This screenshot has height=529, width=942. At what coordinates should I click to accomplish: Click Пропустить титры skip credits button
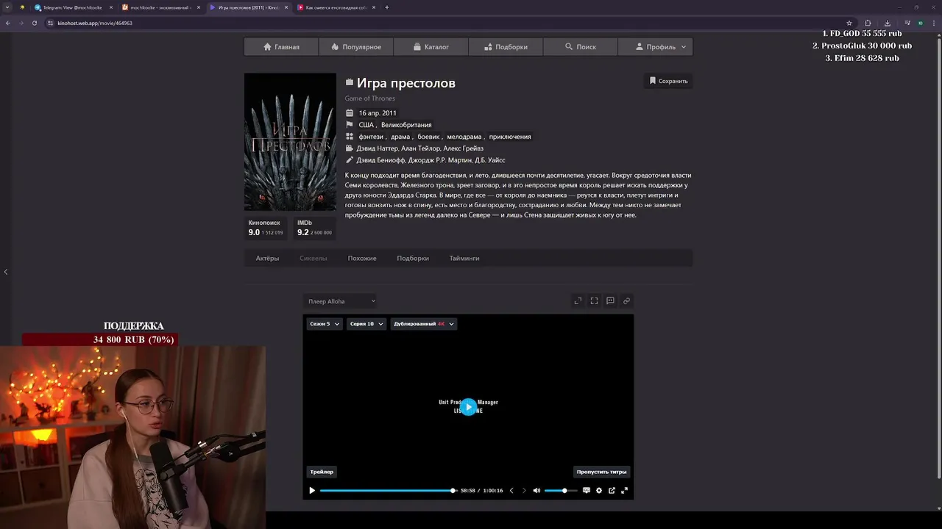[x=601, y=472]
